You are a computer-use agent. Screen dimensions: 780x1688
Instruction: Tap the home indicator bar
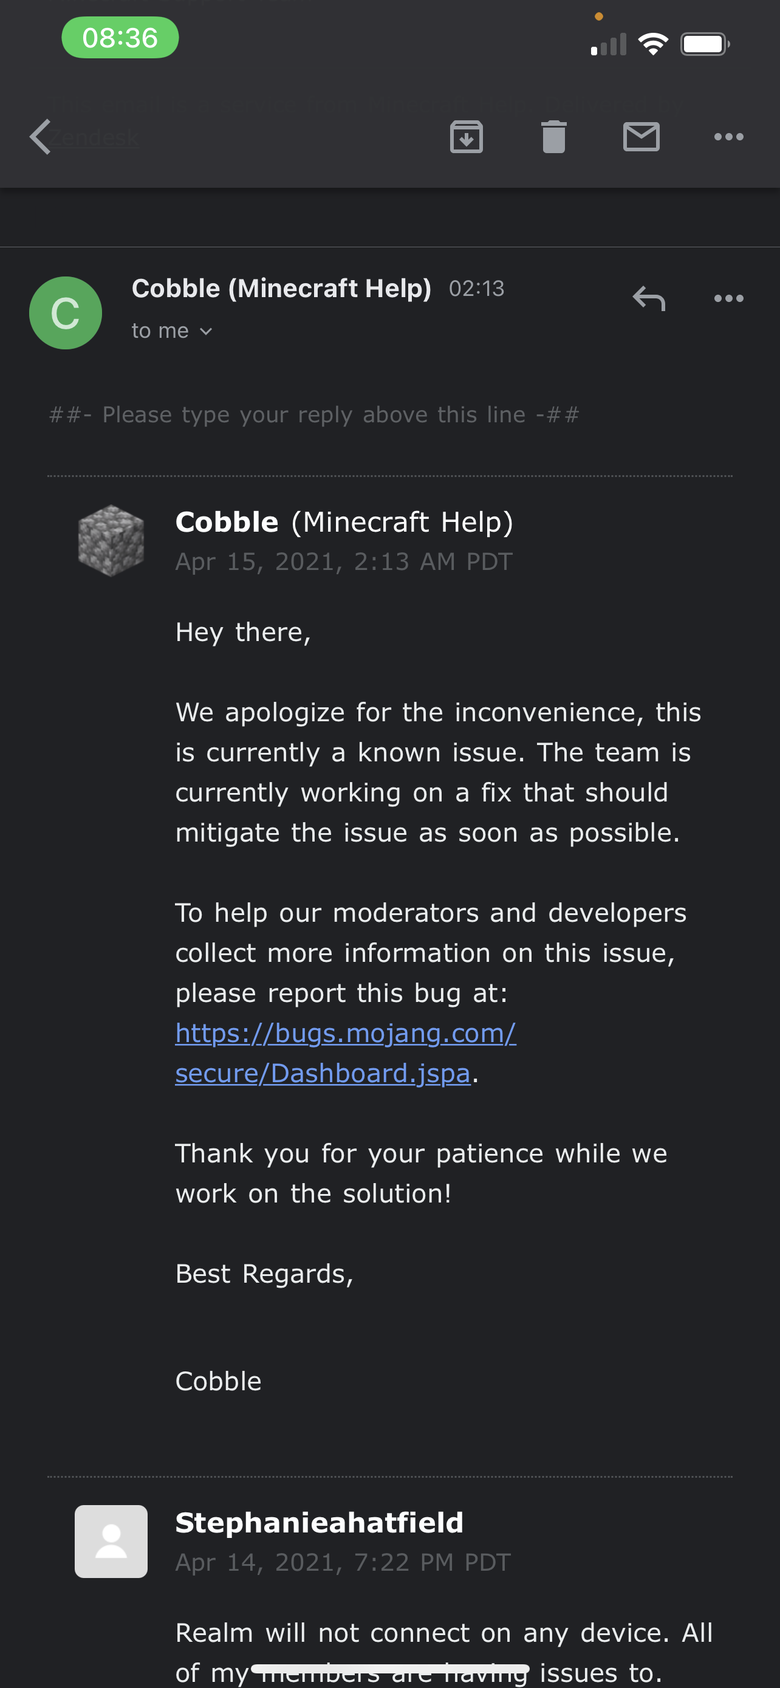389,1669
